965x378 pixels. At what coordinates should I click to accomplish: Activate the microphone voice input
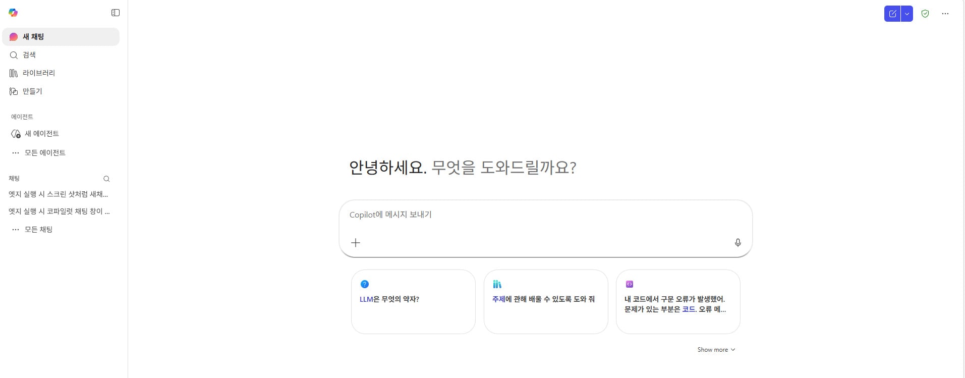click(737, 243)
